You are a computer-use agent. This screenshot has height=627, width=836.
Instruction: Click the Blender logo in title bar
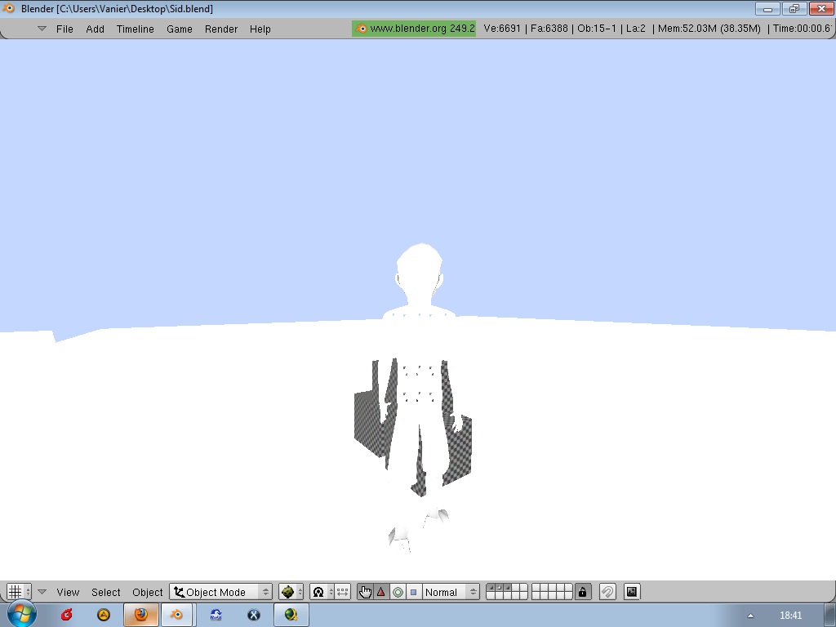[x=8, y=8]
